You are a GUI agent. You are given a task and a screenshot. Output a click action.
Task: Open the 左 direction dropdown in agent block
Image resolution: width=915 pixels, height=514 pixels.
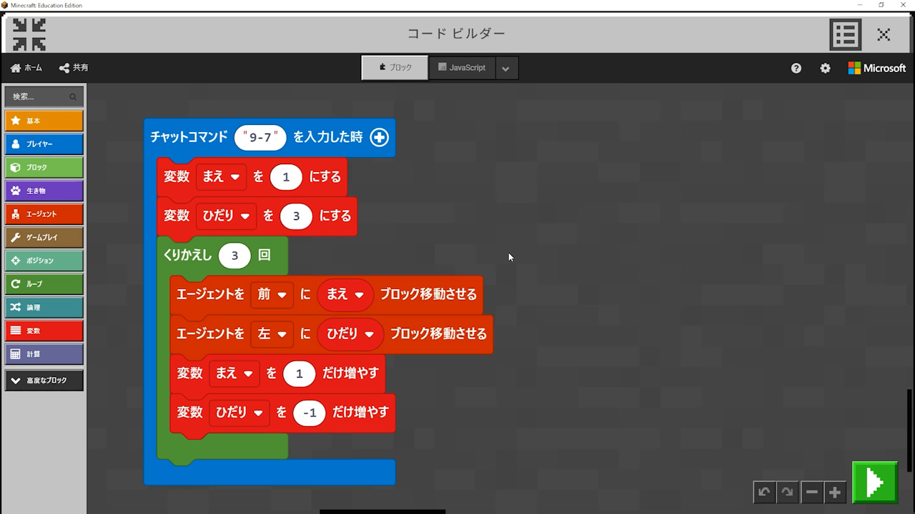(272, 333)
